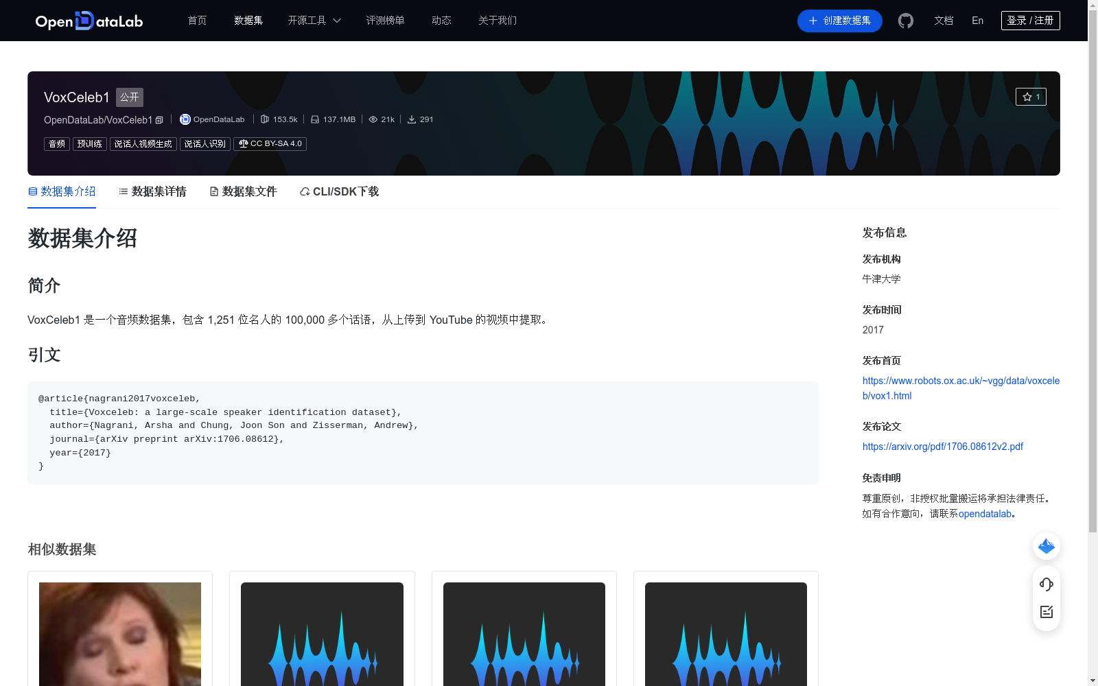Screen dimensions: 1098x686
Task: Open 数据集 navigation item
Action: click(248, 21)
